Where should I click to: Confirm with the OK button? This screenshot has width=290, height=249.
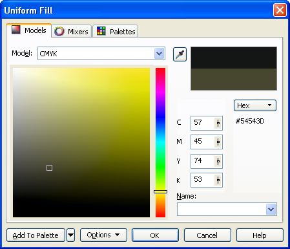[155, 235]
